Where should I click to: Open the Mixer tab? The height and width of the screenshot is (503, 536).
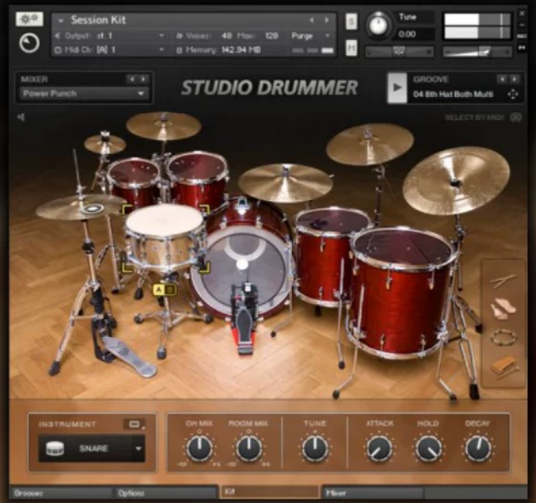(373, 493)
